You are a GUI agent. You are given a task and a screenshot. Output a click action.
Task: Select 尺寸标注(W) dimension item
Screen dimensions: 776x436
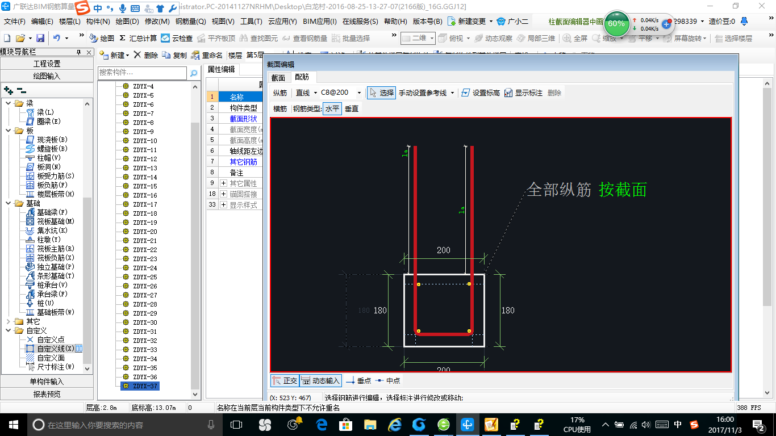[50, 367]
